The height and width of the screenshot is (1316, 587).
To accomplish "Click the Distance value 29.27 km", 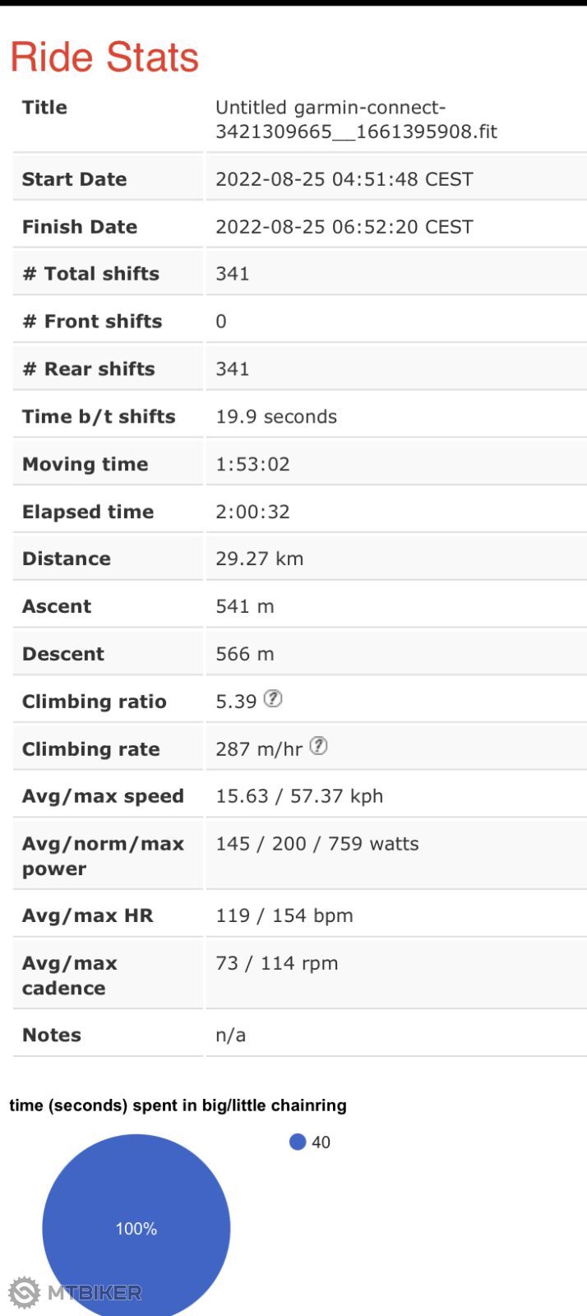I will click(x=259, y=559).
